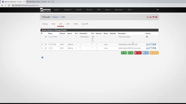The image size is (186, 104).
Task: Go back in browser history
Action: pyautogui.click(x=2, y=5)
